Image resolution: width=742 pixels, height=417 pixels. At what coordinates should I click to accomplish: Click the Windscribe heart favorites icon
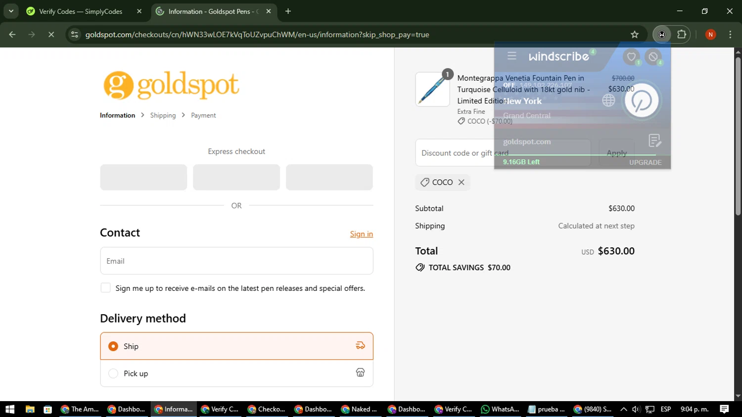(631, 57)
